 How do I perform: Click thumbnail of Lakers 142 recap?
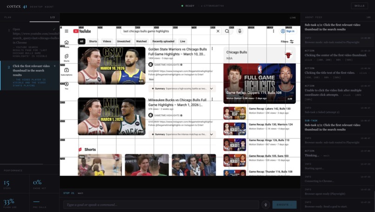(x=234, y=113)
